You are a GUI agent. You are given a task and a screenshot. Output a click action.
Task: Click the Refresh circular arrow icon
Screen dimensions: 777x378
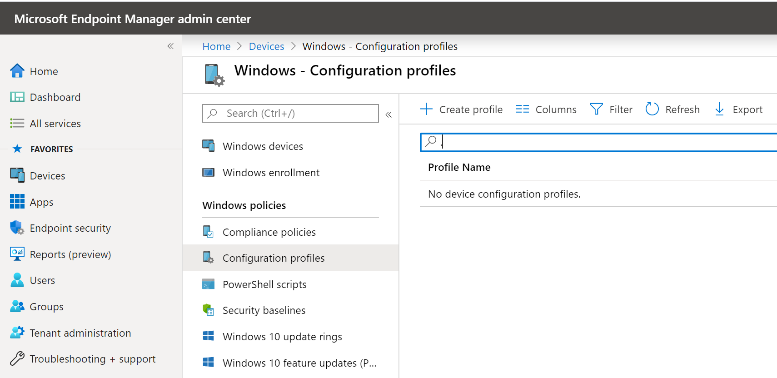(652, 109)
